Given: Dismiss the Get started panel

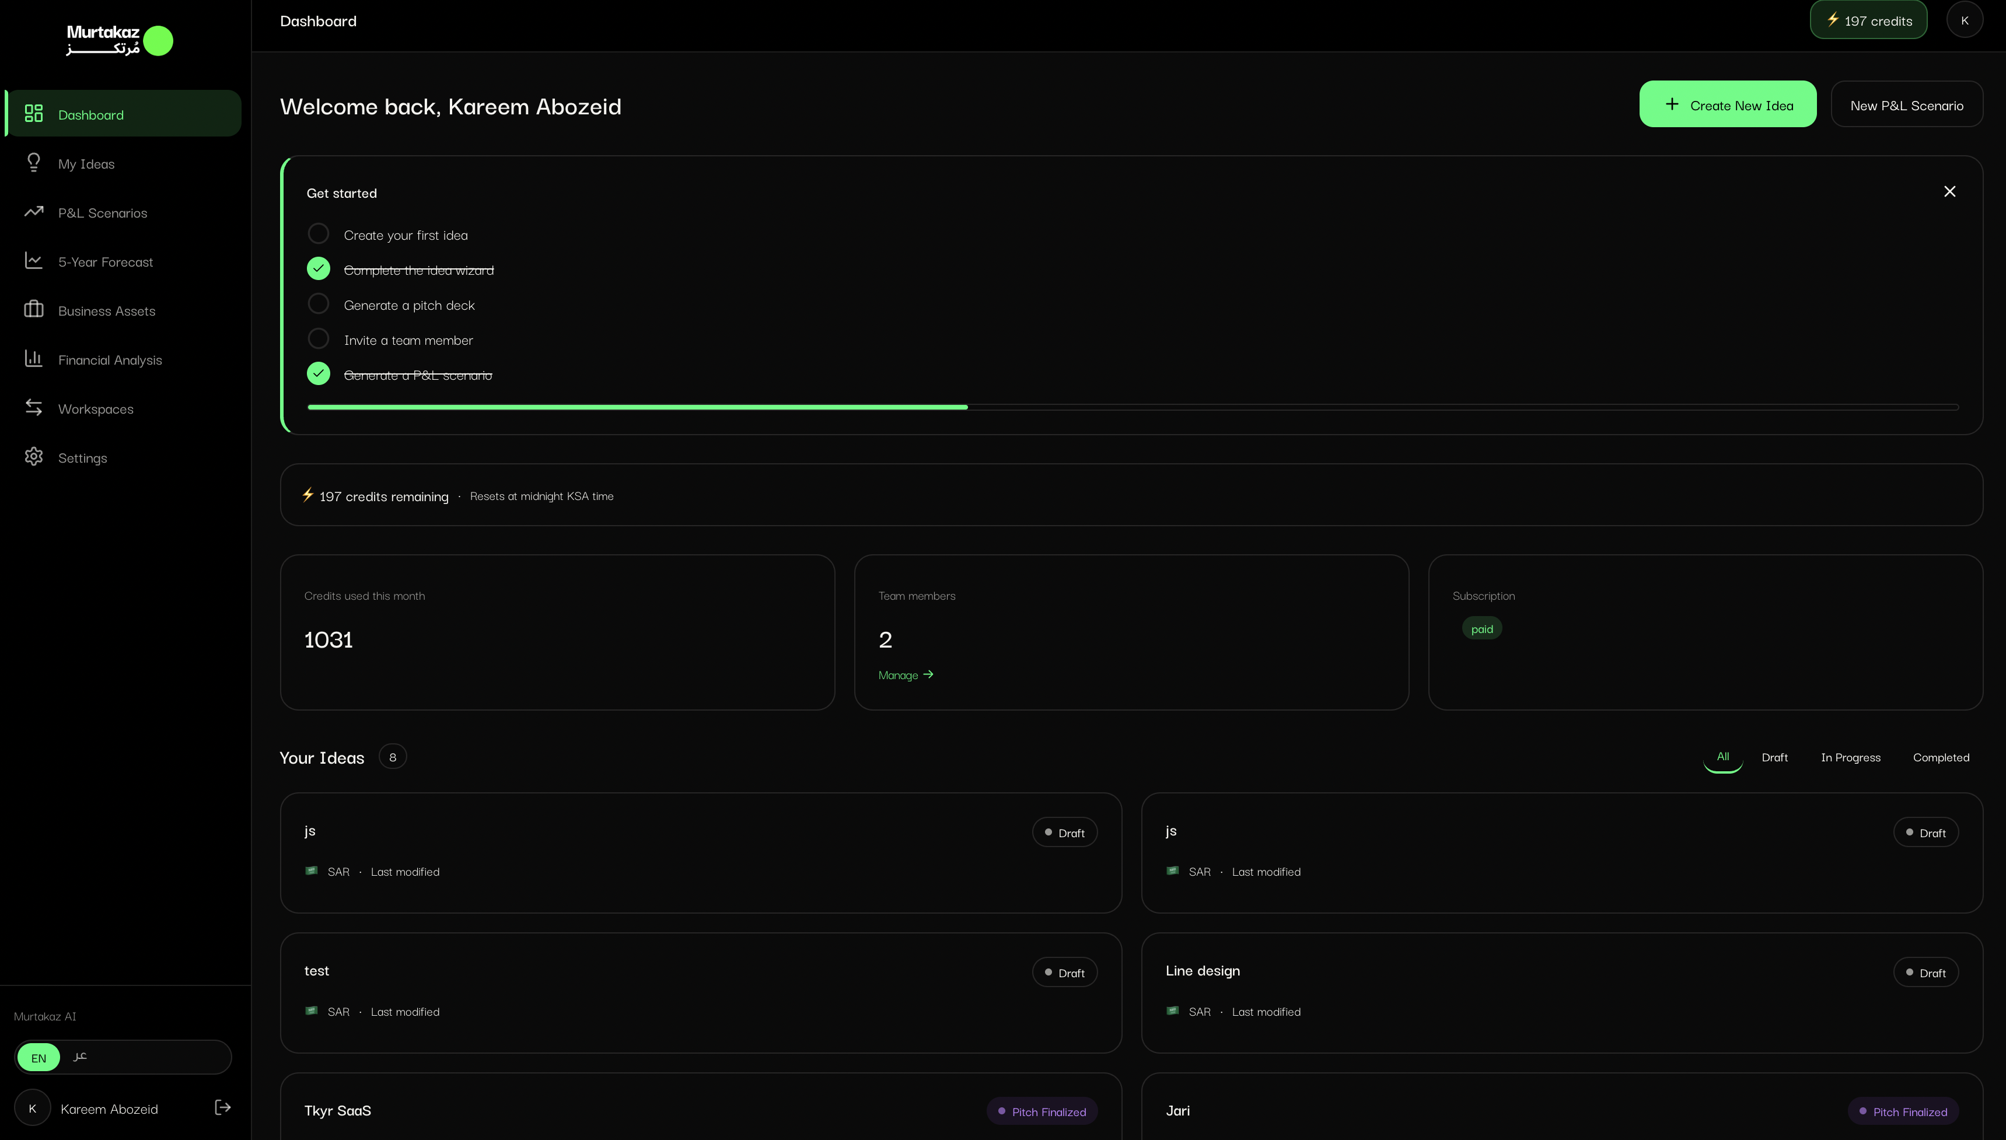Looking at the screenshot, I should tap(1949, 192).
